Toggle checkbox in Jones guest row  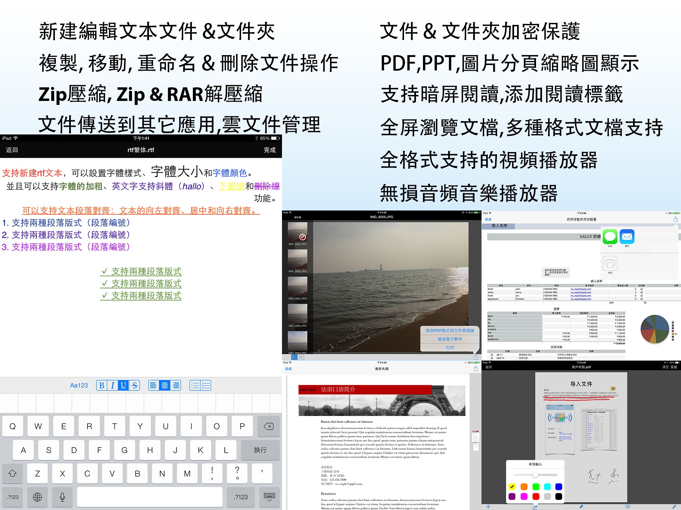641,292
